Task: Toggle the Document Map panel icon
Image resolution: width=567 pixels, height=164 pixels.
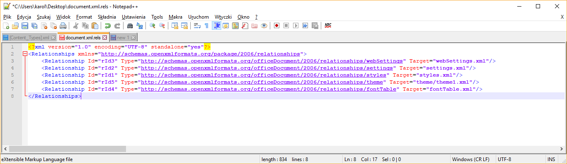Action: coord(235,26)
